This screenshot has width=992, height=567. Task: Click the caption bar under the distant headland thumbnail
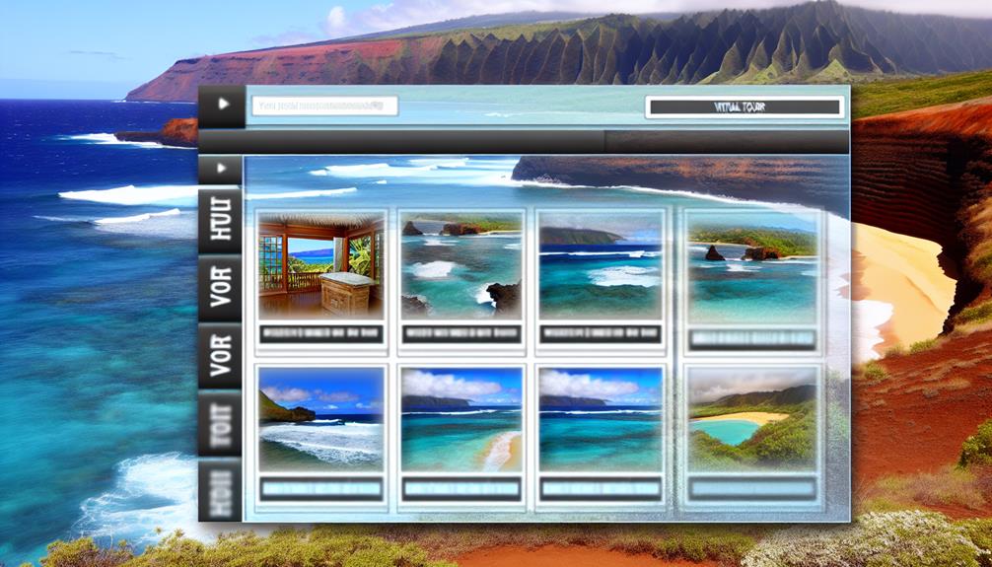(600, 333)
